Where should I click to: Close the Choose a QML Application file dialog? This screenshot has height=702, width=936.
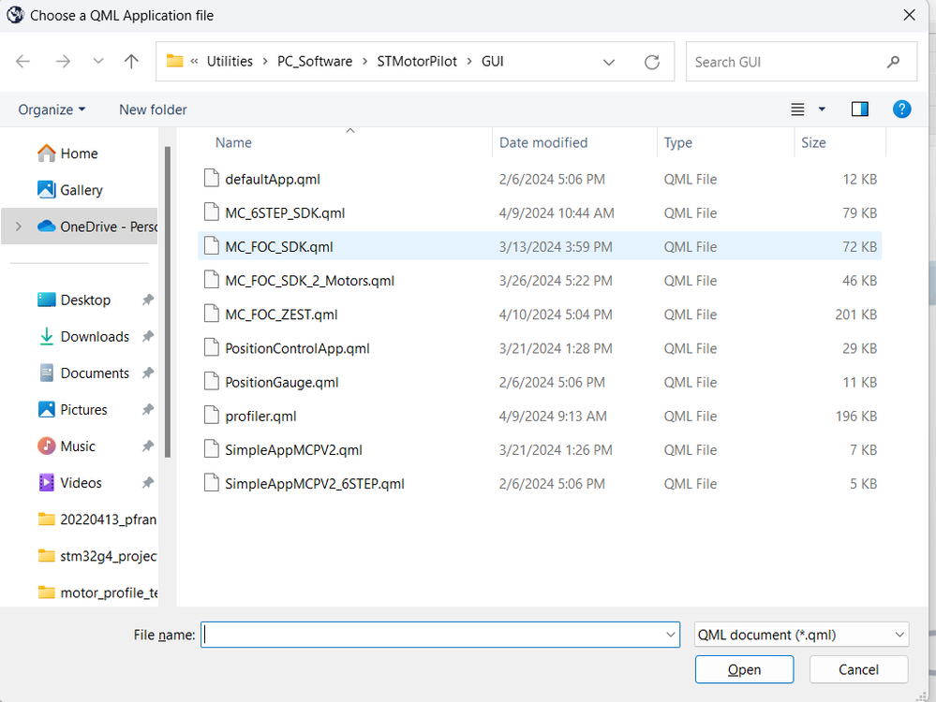click(909, 15)
